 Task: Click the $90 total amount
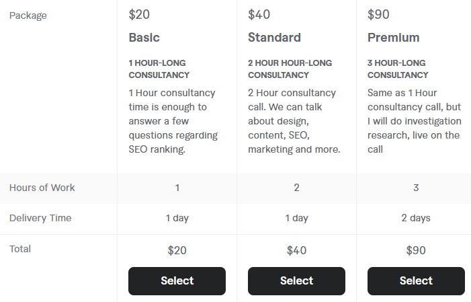(416, 251)
